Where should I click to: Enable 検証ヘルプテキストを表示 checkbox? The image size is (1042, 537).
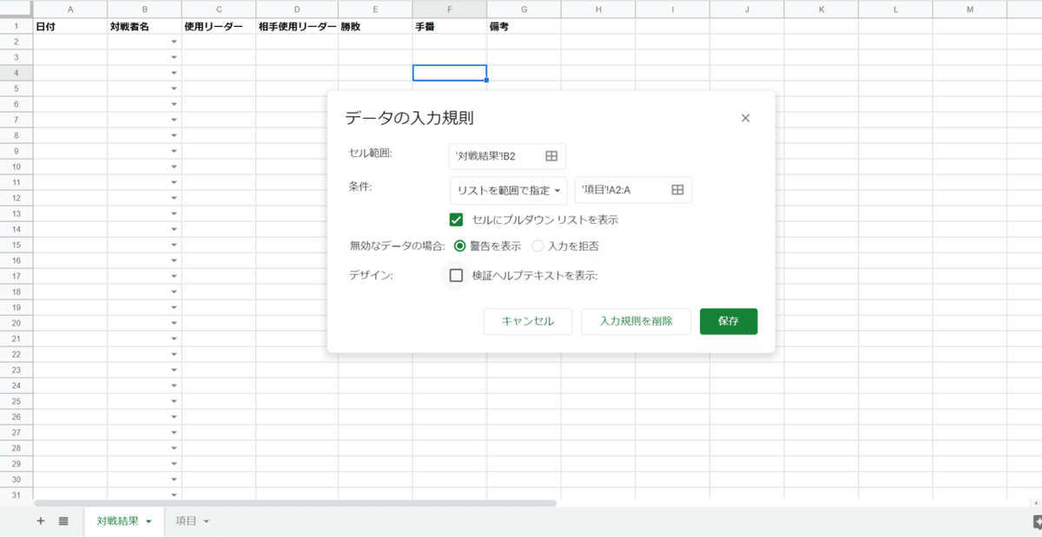[x=456, y=276]
